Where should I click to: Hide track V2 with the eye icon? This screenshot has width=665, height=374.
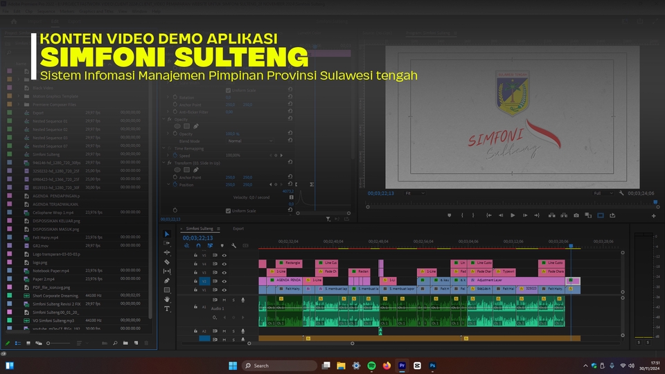[224, 281]
